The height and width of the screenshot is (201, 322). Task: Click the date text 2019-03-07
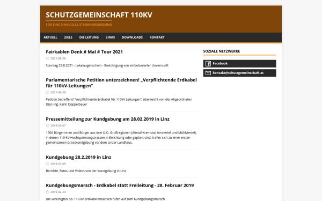click(x=58, y=126)
